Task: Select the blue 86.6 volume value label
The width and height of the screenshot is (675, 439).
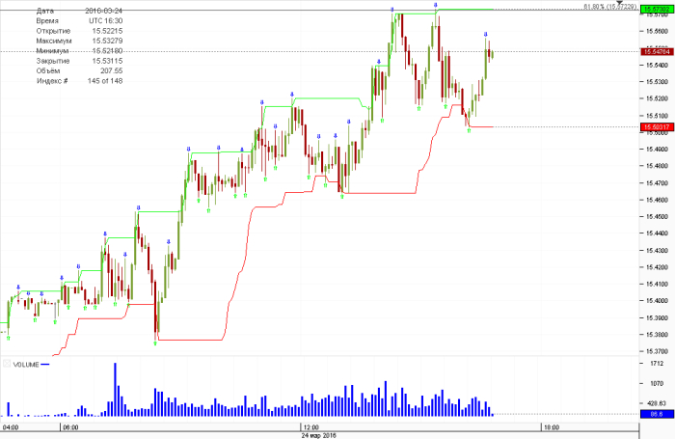Action: click(x=657, y=414)
